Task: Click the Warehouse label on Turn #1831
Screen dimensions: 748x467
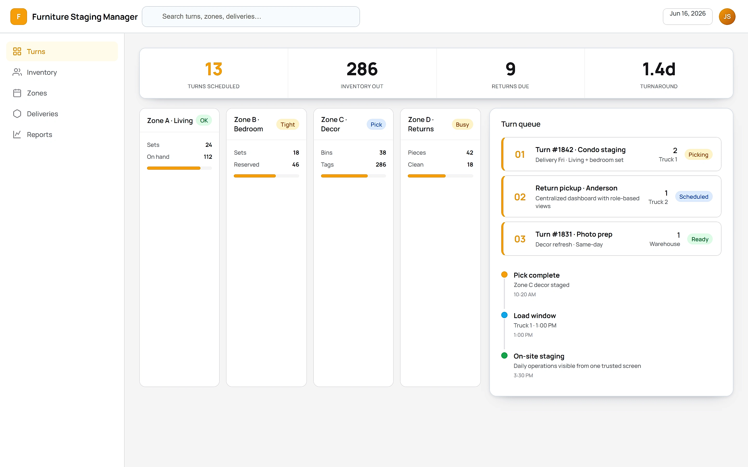Action: tap(665, 244)
